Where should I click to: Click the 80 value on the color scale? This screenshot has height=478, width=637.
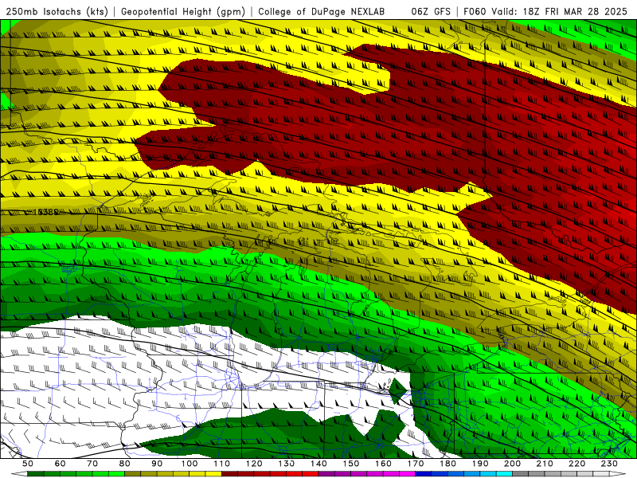coord(125,464)
